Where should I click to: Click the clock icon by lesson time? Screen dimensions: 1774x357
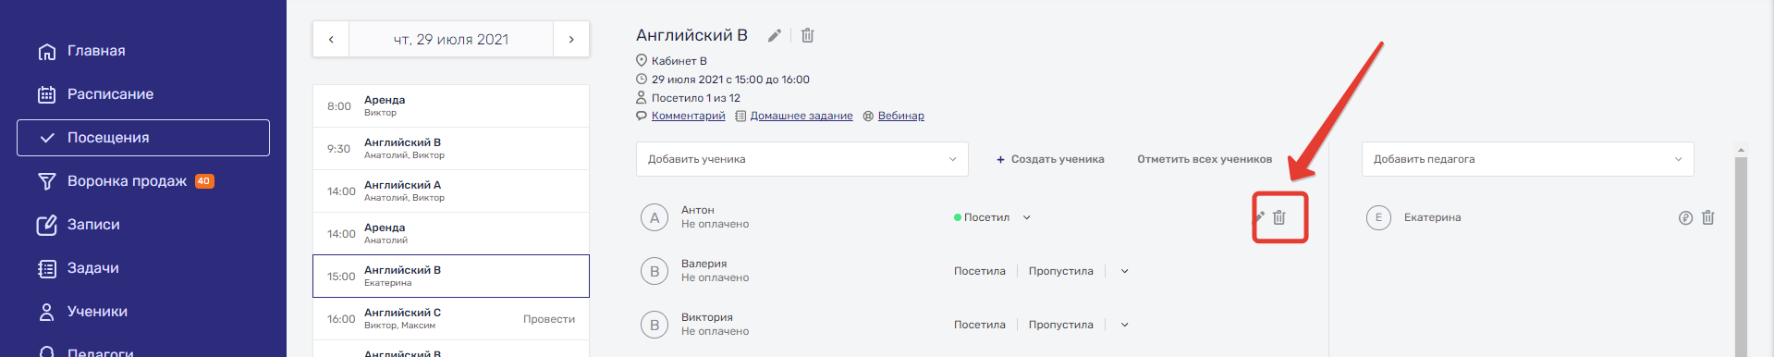click(x=642, y=80)
